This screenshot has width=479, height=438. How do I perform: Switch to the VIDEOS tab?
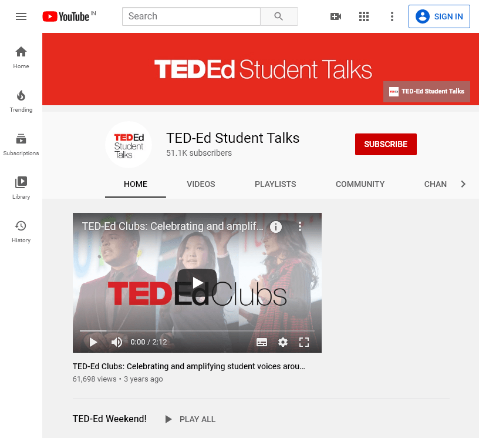point(201,184)
